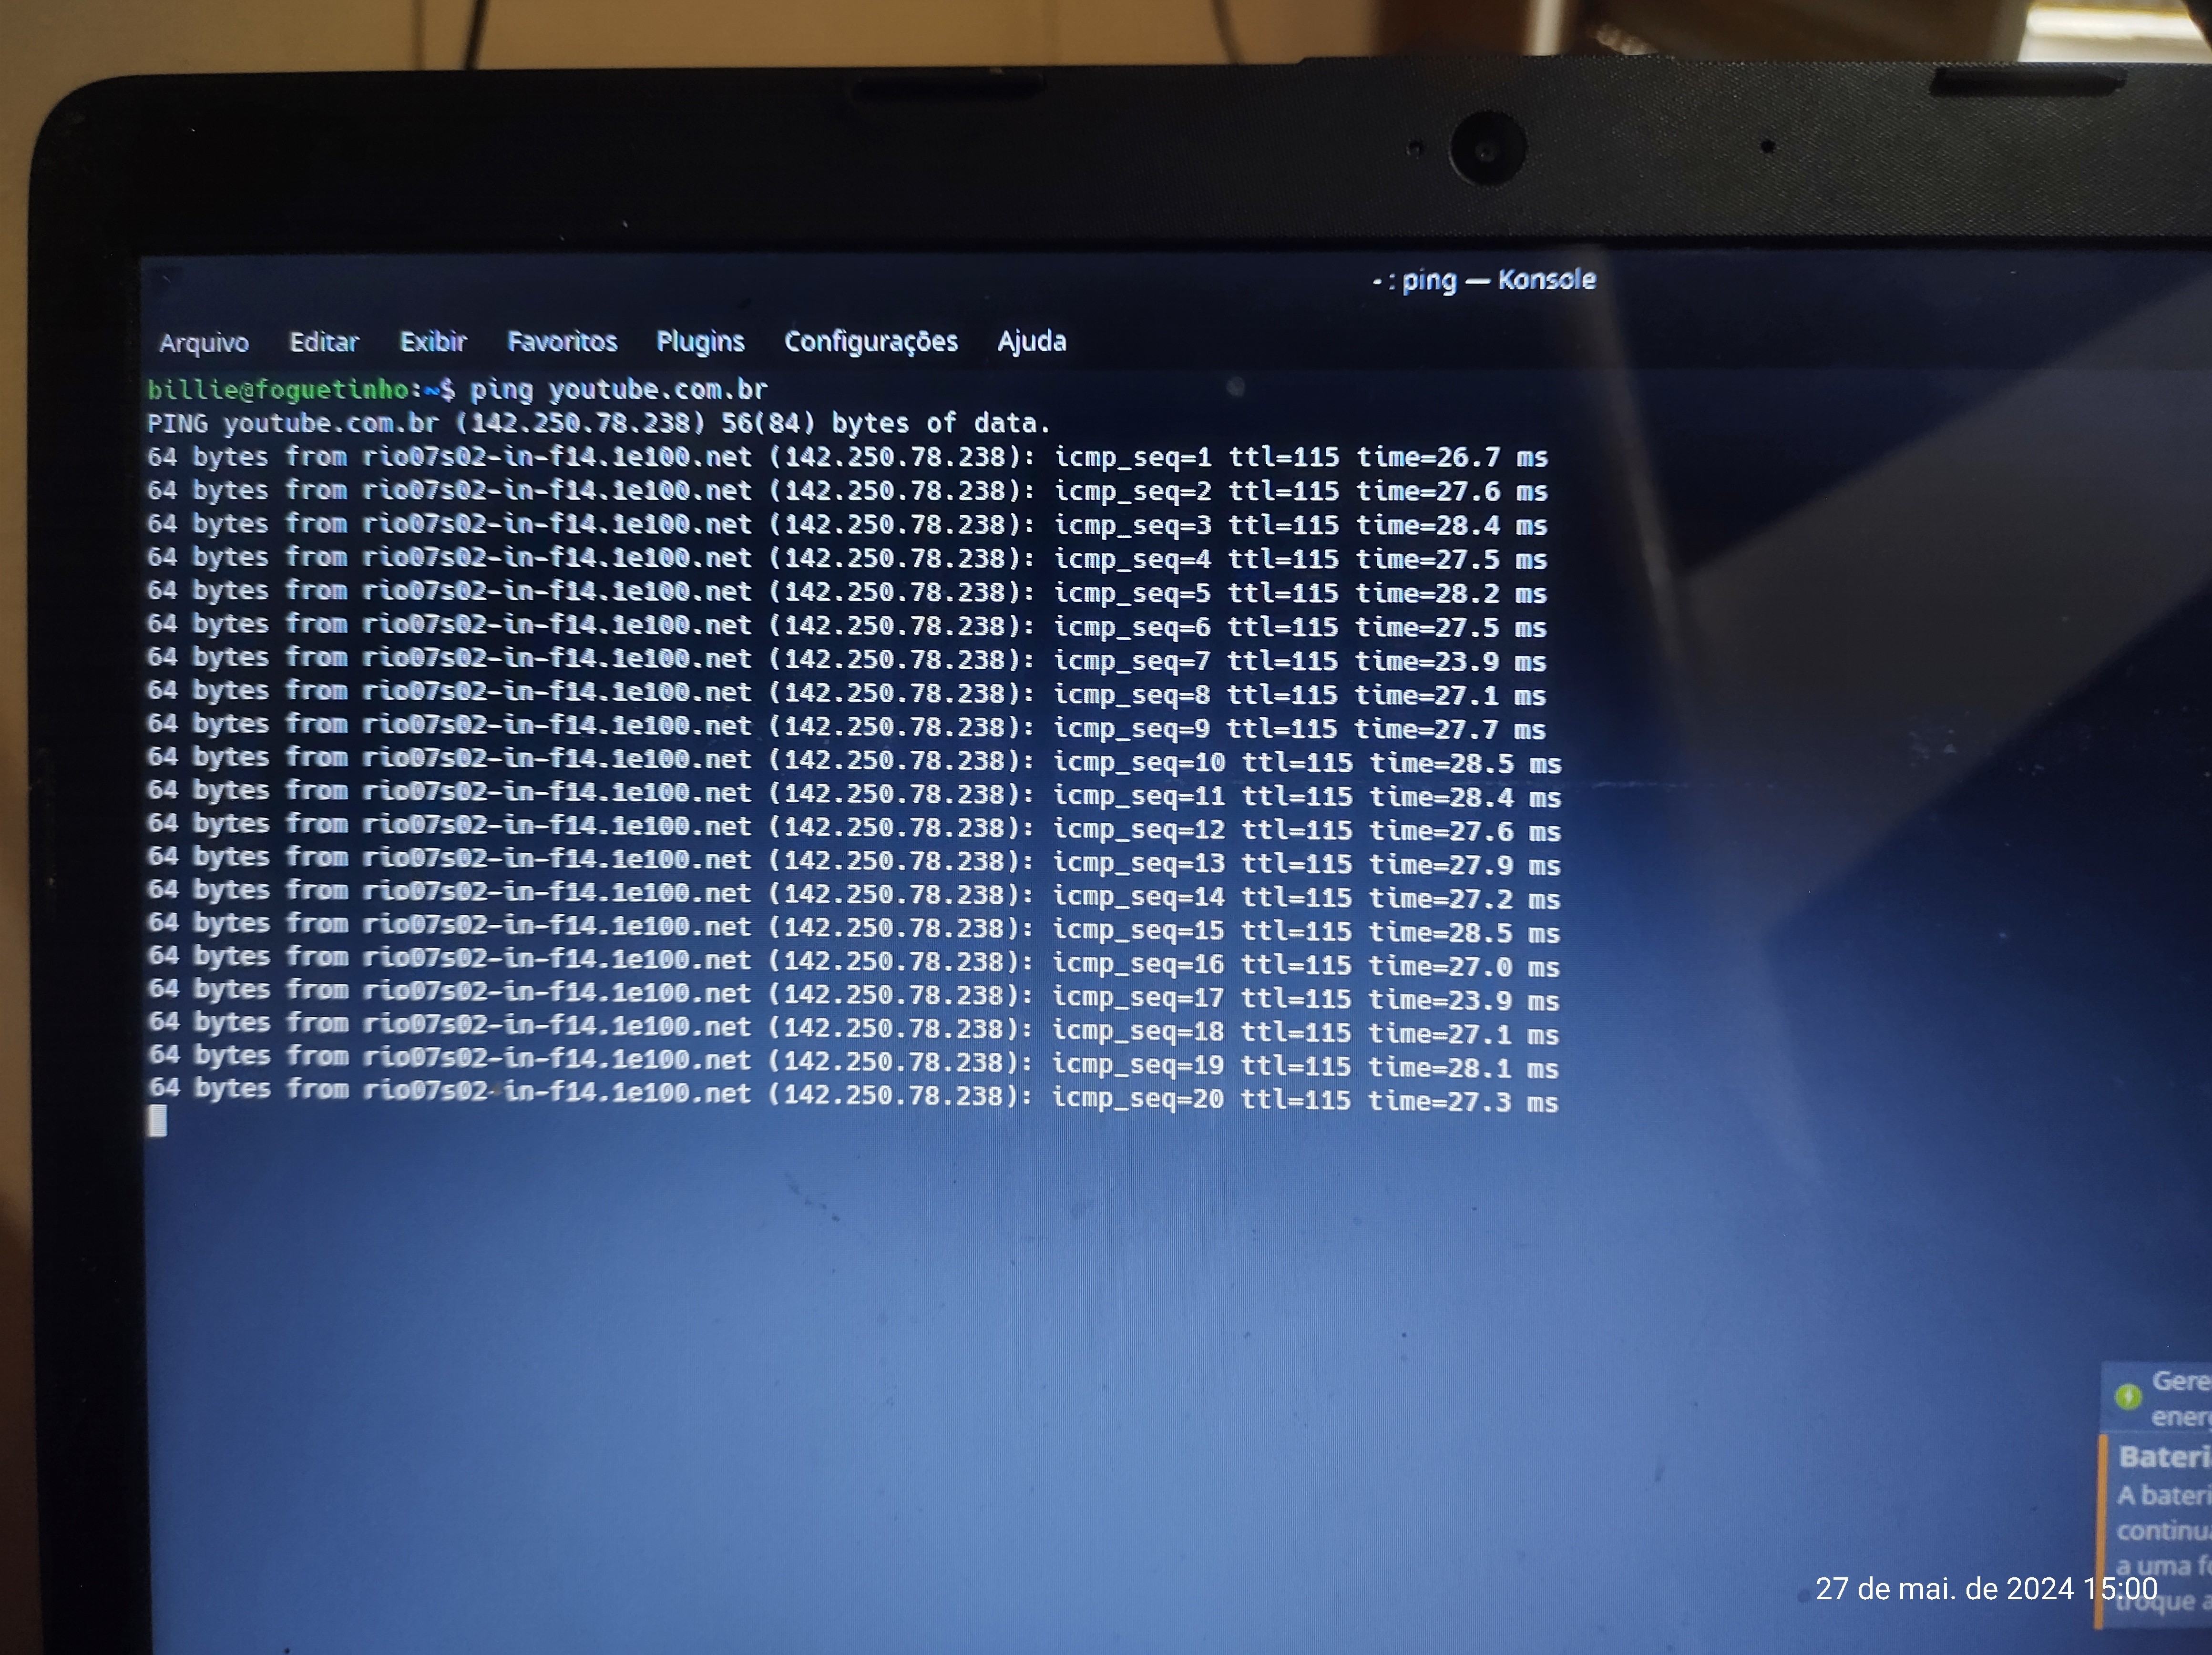Click the PING youtube.com.br header line
The image size is (2212, 1655).
[598, 423]
